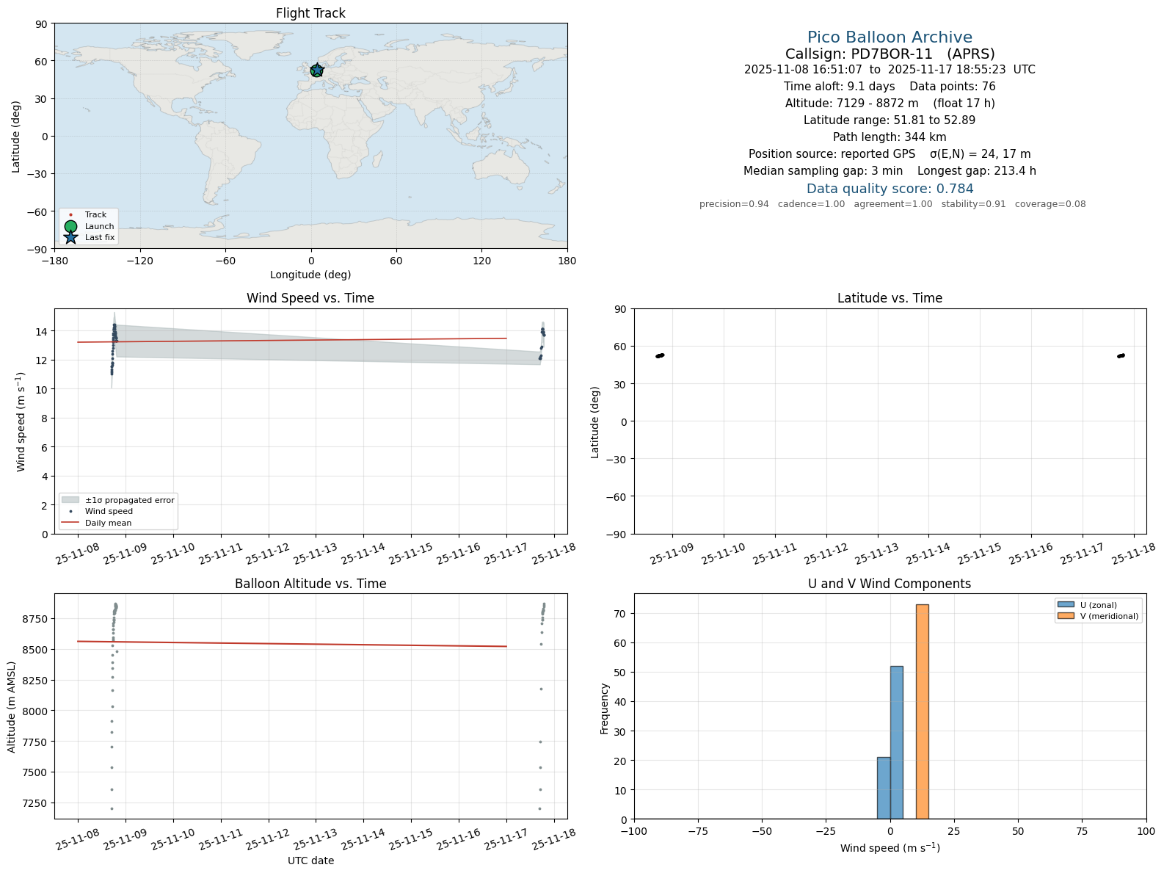Click the shorter blue U histogram bar
Image resolution: width=1164 pixels, height=873 pixels.
tap(884, 788)
